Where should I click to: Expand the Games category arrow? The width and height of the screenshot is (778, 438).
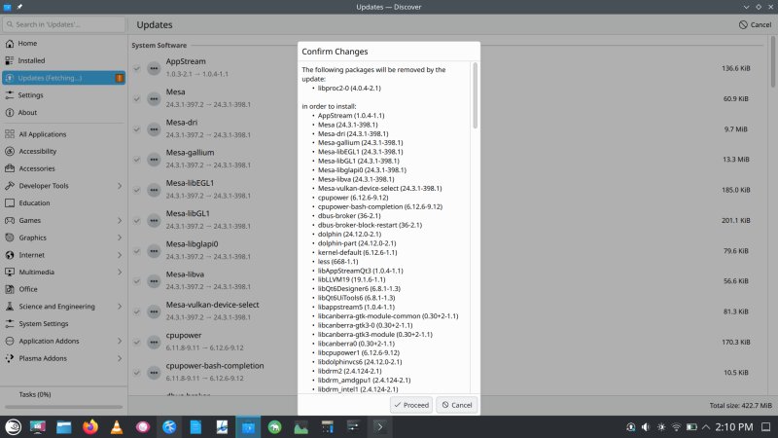[x=119, y=220]
